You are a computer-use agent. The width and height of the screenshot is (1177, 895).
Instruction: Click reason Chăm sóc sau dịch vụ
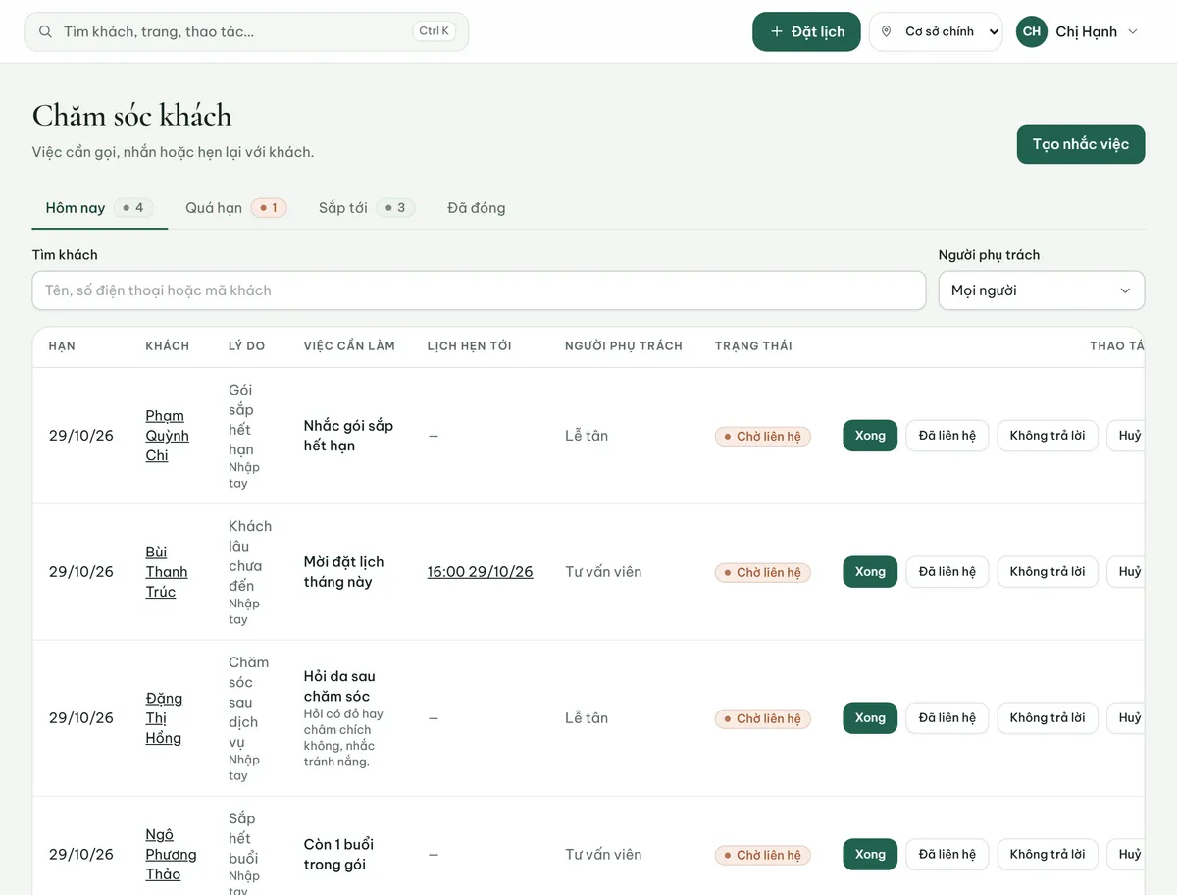tap(248, 702)
